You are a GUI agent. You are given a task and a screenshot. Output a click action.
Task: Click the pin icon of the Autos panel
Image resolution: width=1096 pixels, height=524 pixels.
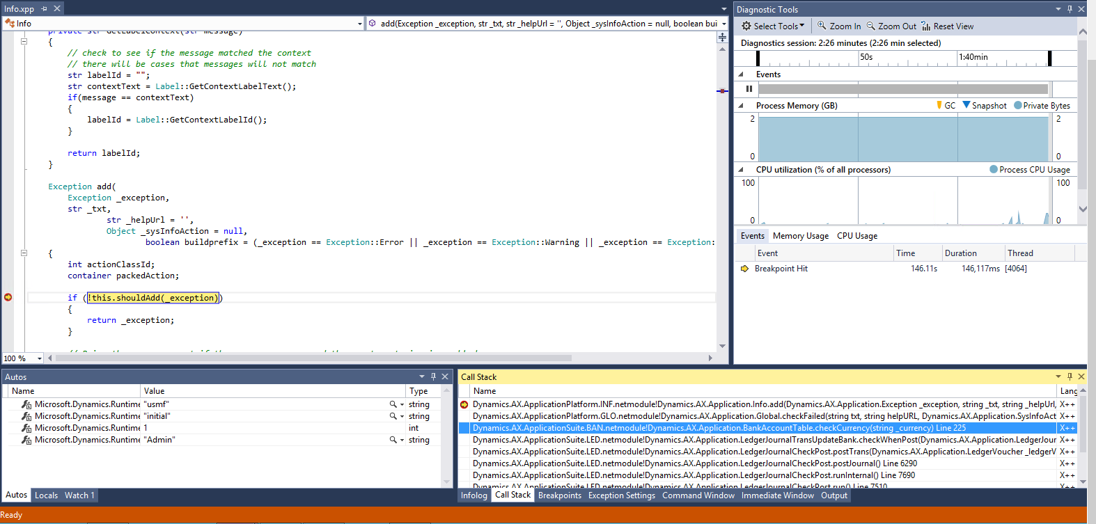433,376
